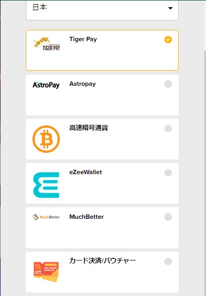Select the Astropay radio button
The width and height of the screenshot is (206, 296).
168,84
